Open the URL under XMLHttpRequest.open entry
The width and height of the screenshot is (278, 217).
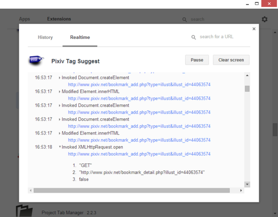click(139, 154)
